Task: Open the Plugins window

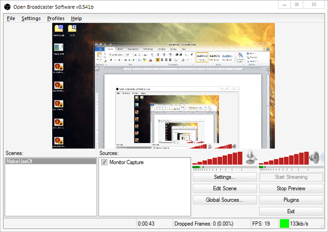Action: click(x=291, y=200)
